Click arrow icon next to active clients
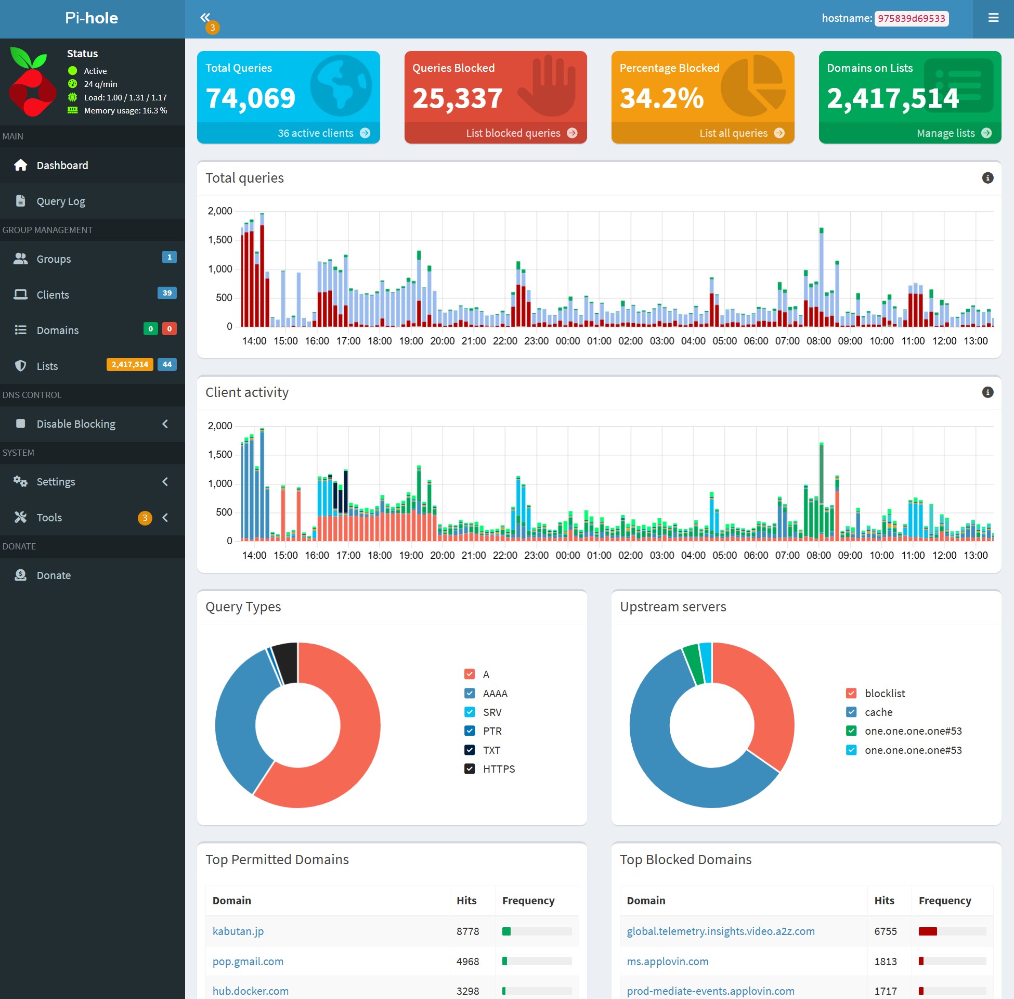Screen dimensions: 1014x999 (x=365, y=133)
